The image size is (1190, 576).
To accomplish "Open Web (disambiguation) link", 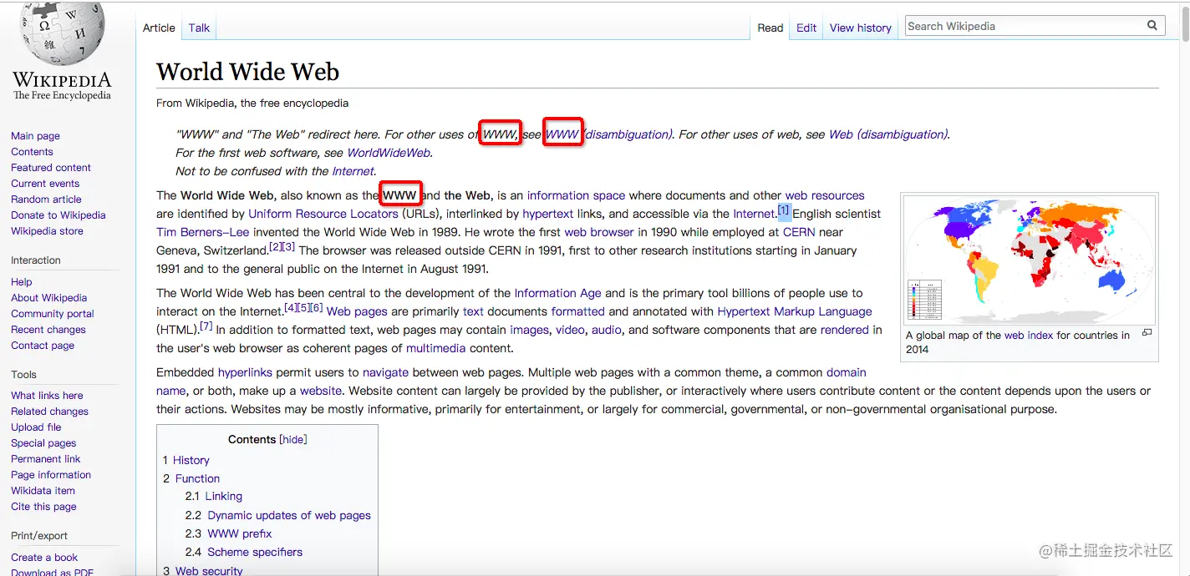I will pos(887,134).
